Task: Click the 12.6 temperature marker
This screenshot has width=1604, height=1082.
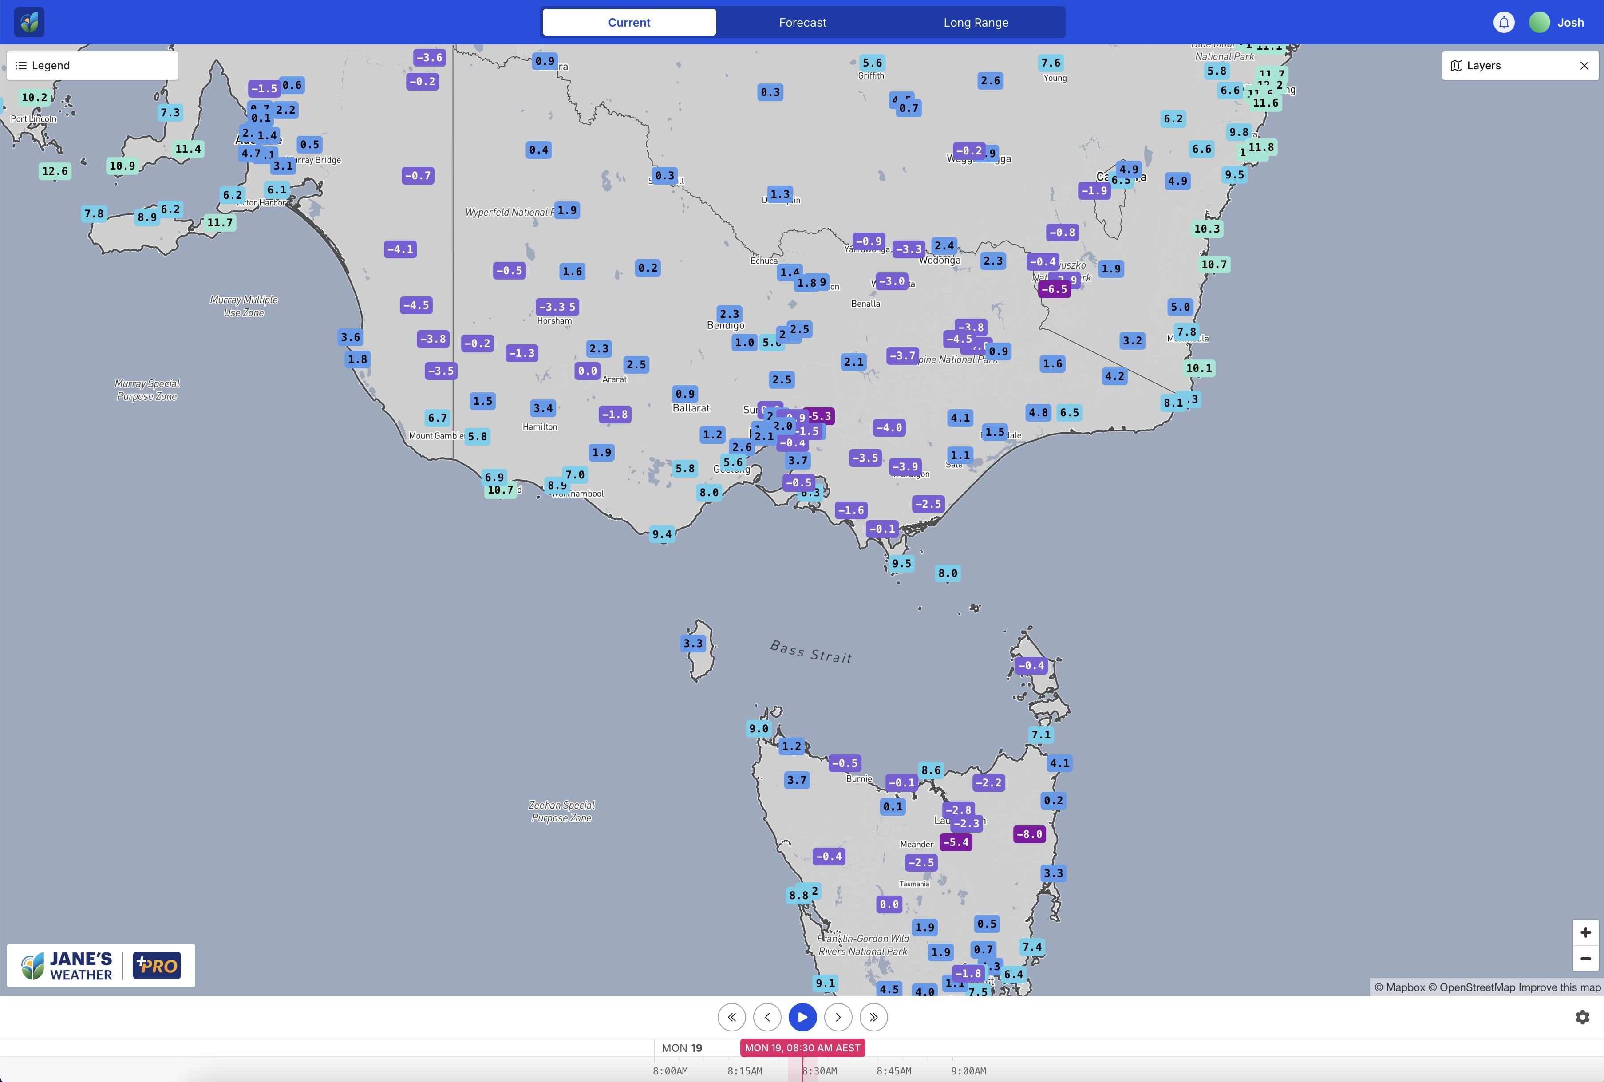Action: (55, 171)
